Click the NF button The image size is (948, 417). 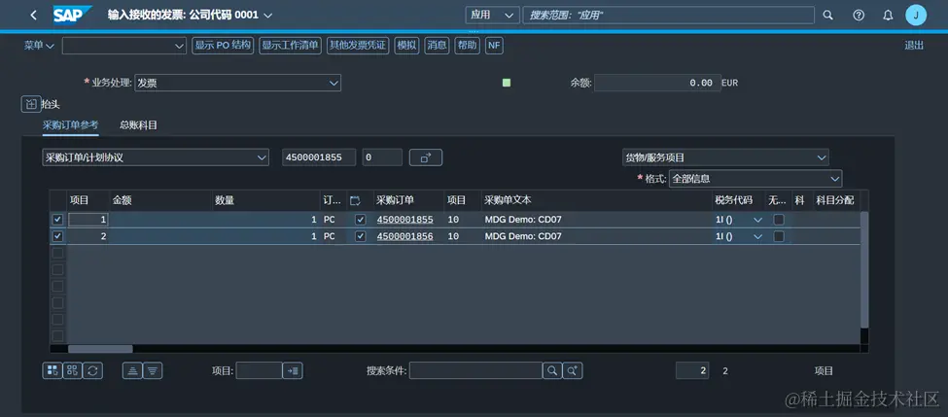point(495,46)
